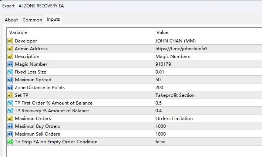Edit the Zone Distance value 200
Viewport: 262px width, 157px height.
click(x=159, y=87)
